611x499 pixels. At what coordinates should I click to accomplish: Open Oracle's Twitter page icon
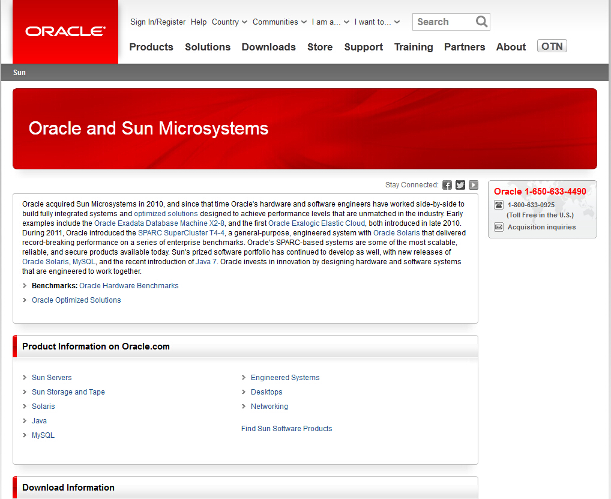coord(460,185)
